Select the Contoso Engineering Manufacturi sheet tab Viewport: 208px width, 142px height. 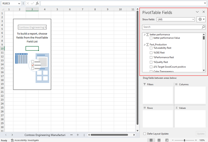pos(45,135)
